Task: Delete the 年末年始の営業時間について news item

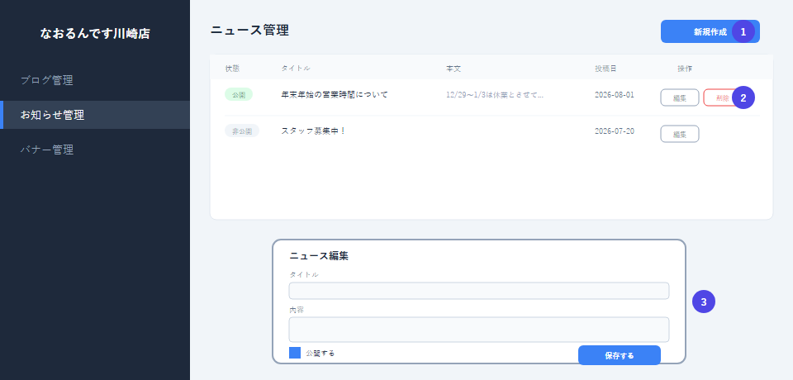Action: point(723,97)
